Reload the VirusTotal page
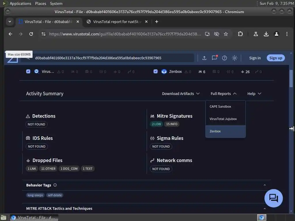Viewport: 295px width, 221px height. tap(31, 34)
